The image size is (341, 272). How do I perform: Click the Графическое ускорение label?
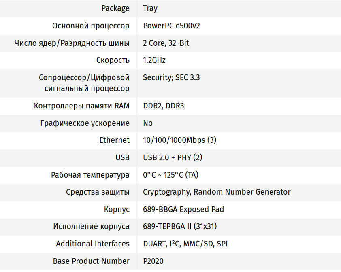(x=85, y=123)
